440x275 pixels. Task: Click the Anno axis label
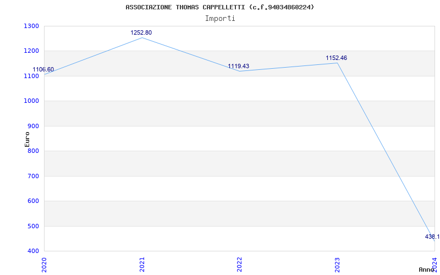click(427, 269)
